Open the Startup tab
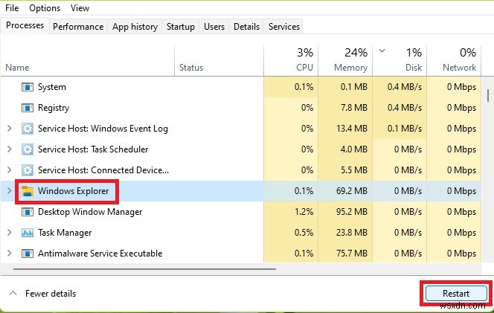The width and height of the screenshot is (494, 313). point(180,27)
